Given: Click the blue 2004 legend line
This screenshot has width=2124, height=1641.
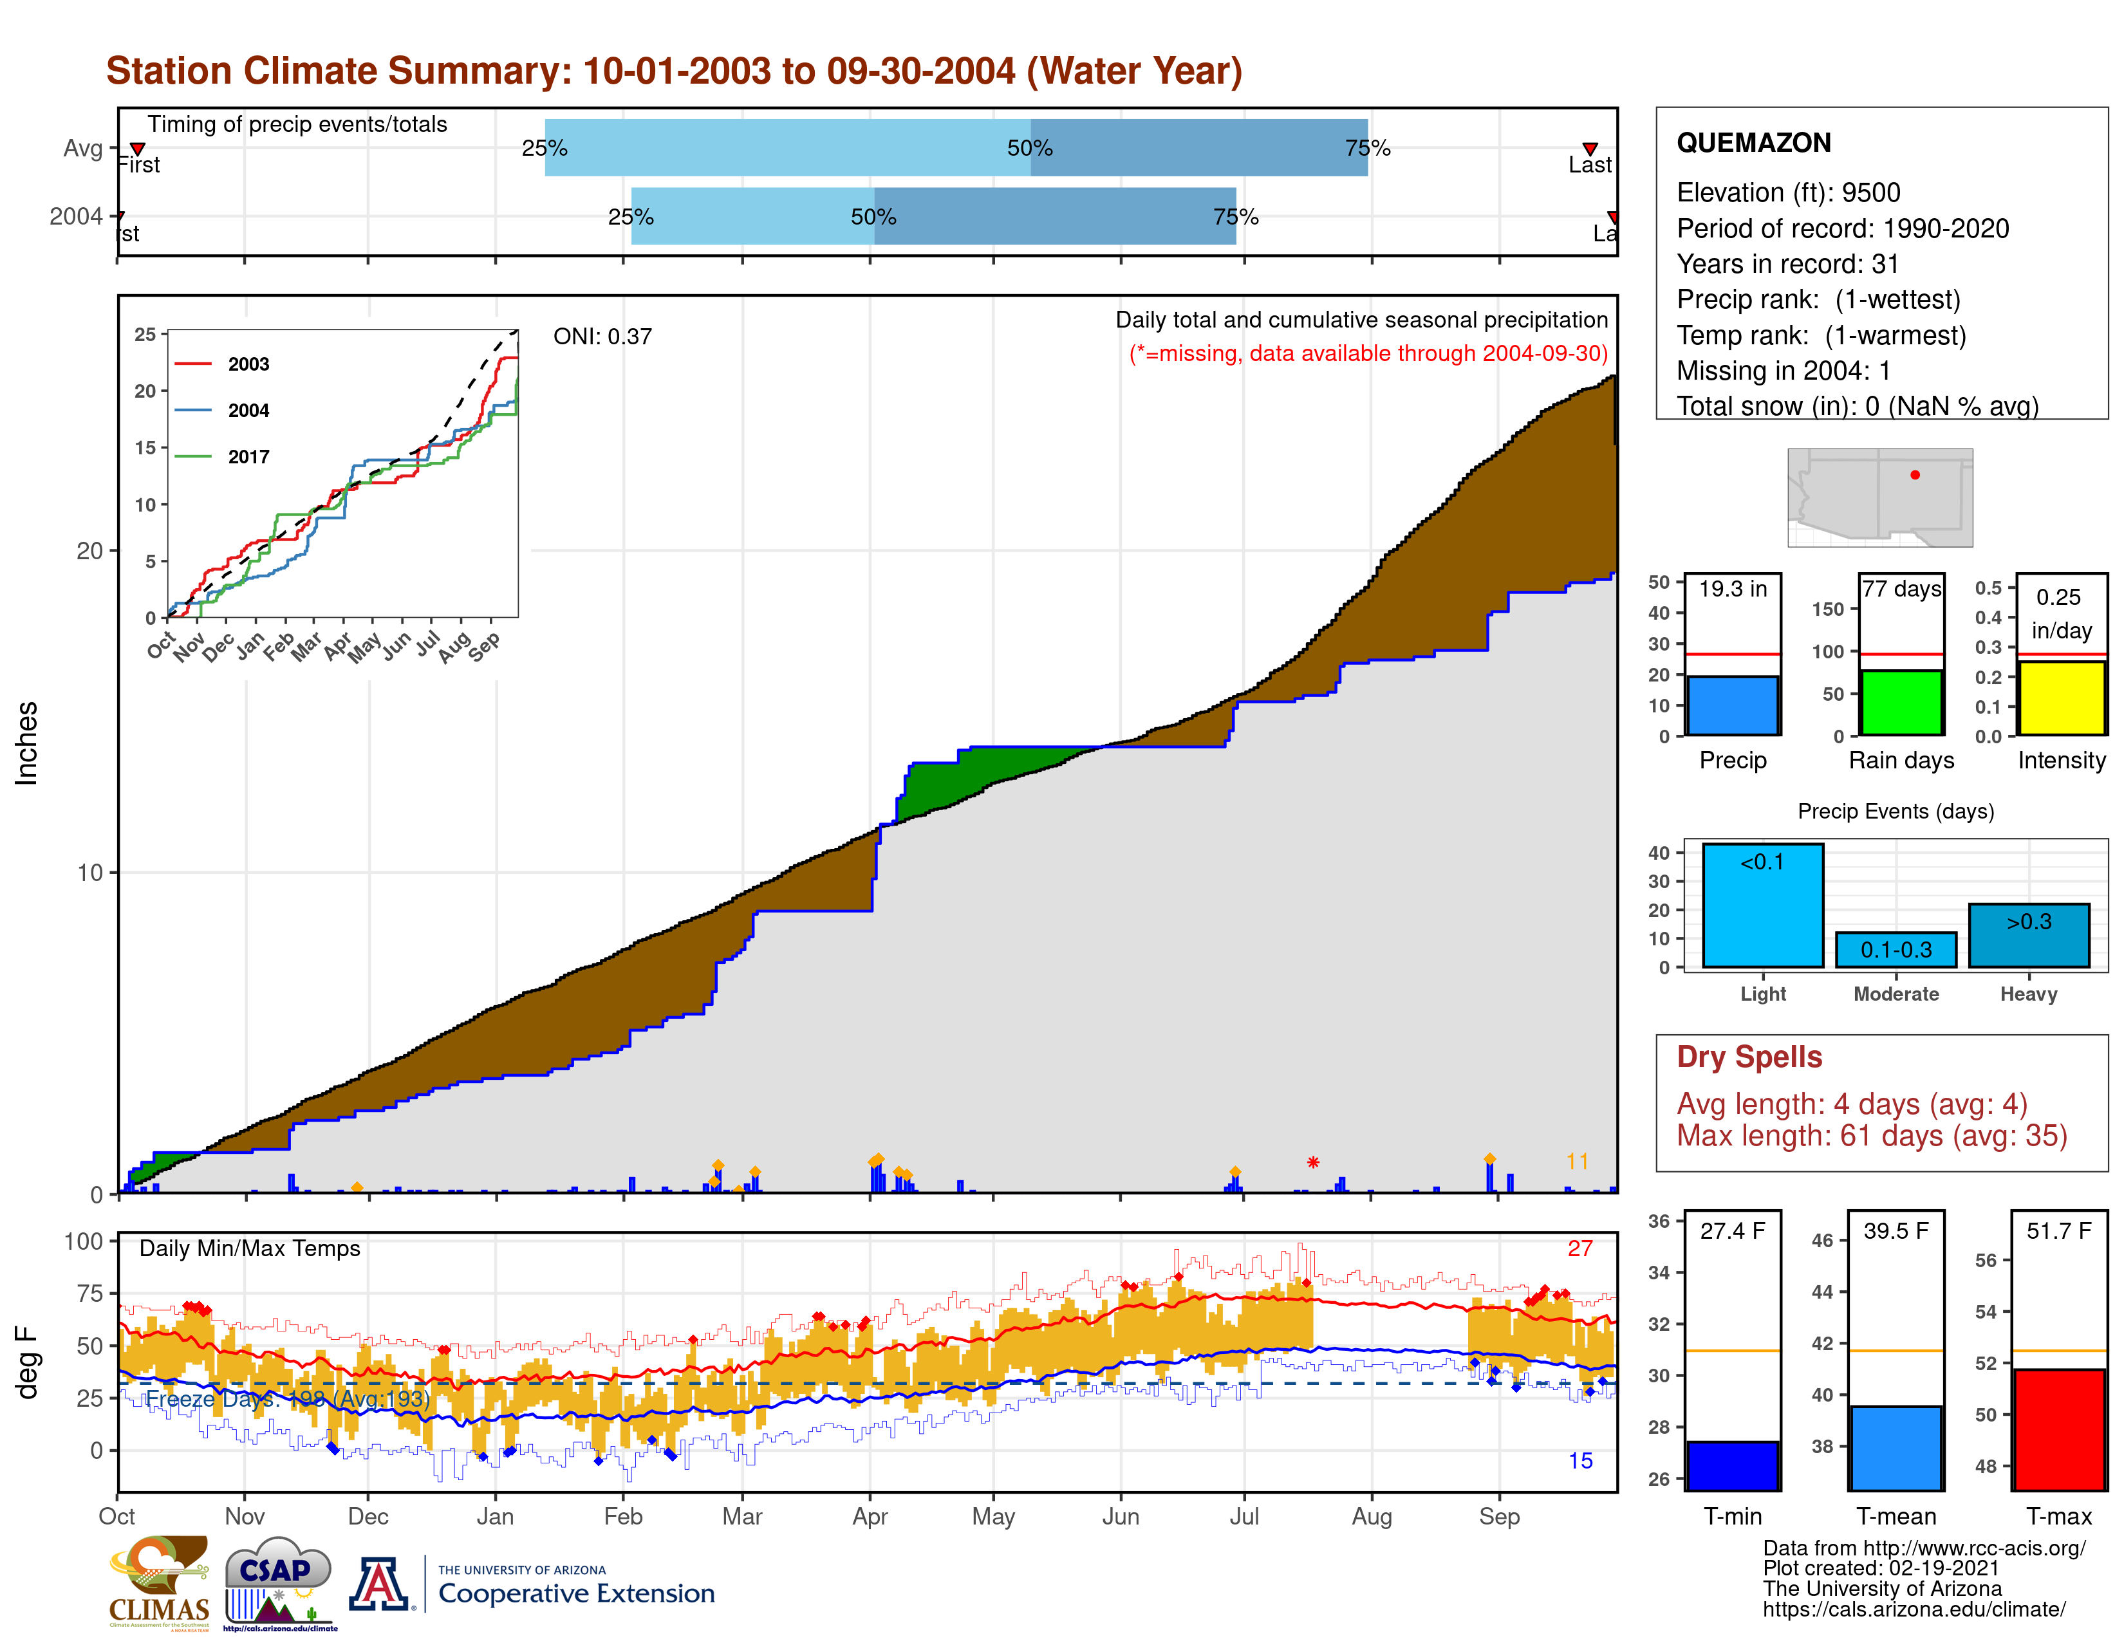Looking at the screenshot, I should click(192, 411).
